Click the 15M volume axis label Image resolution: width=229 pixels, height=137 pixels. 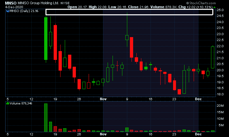point(220,112)
